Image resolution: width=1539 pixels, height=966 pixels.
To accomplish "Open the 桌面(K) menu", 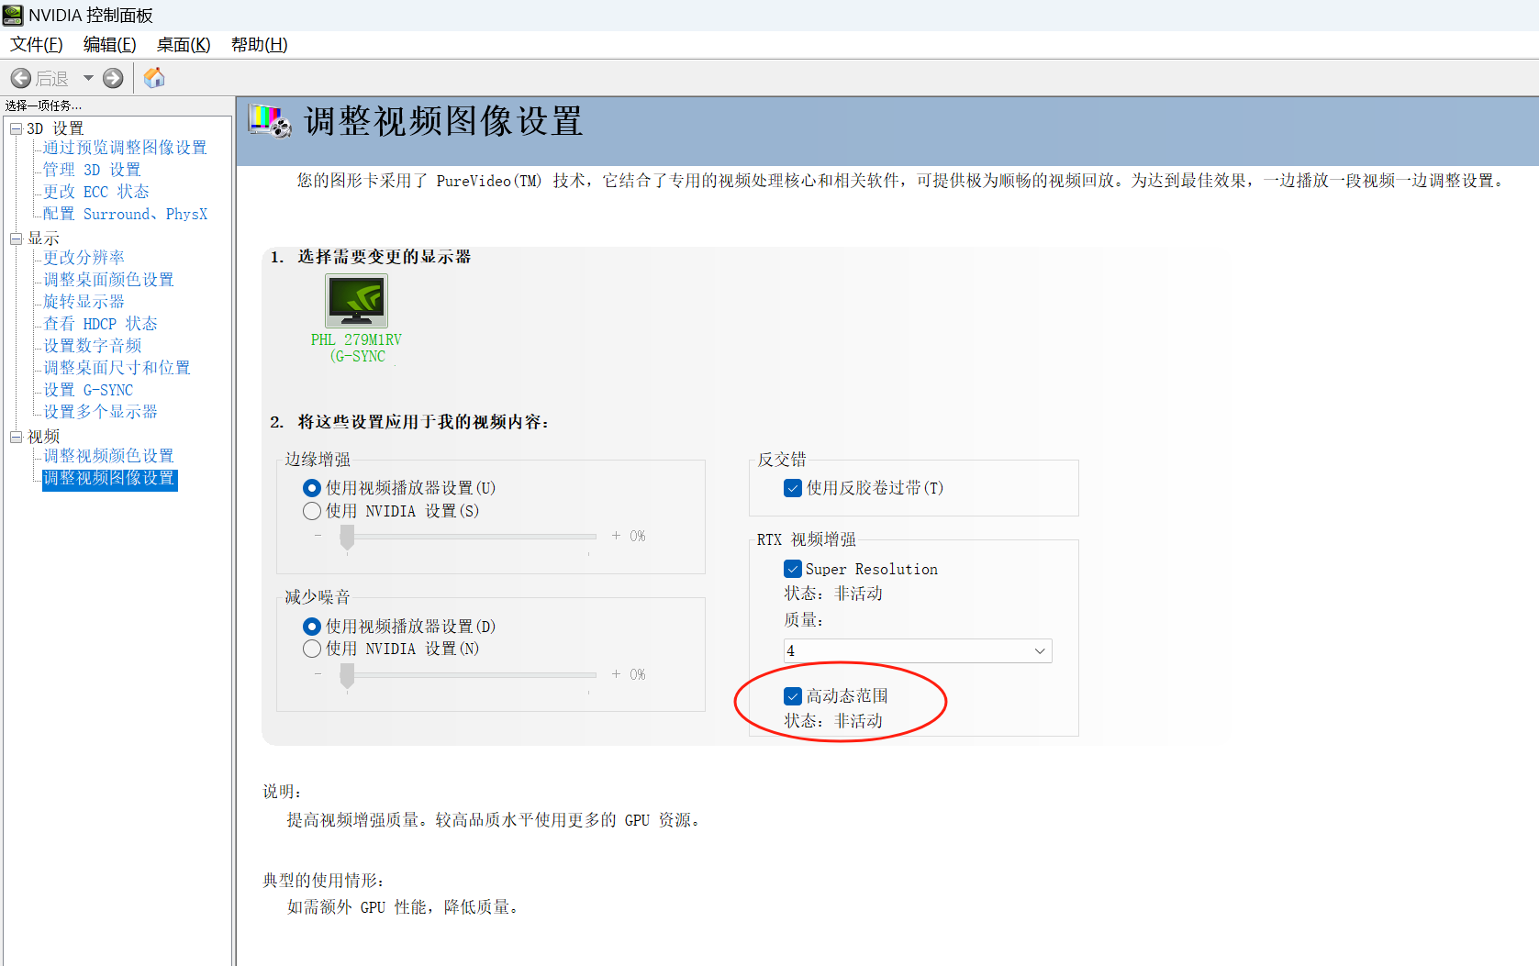I will (184, 45).
